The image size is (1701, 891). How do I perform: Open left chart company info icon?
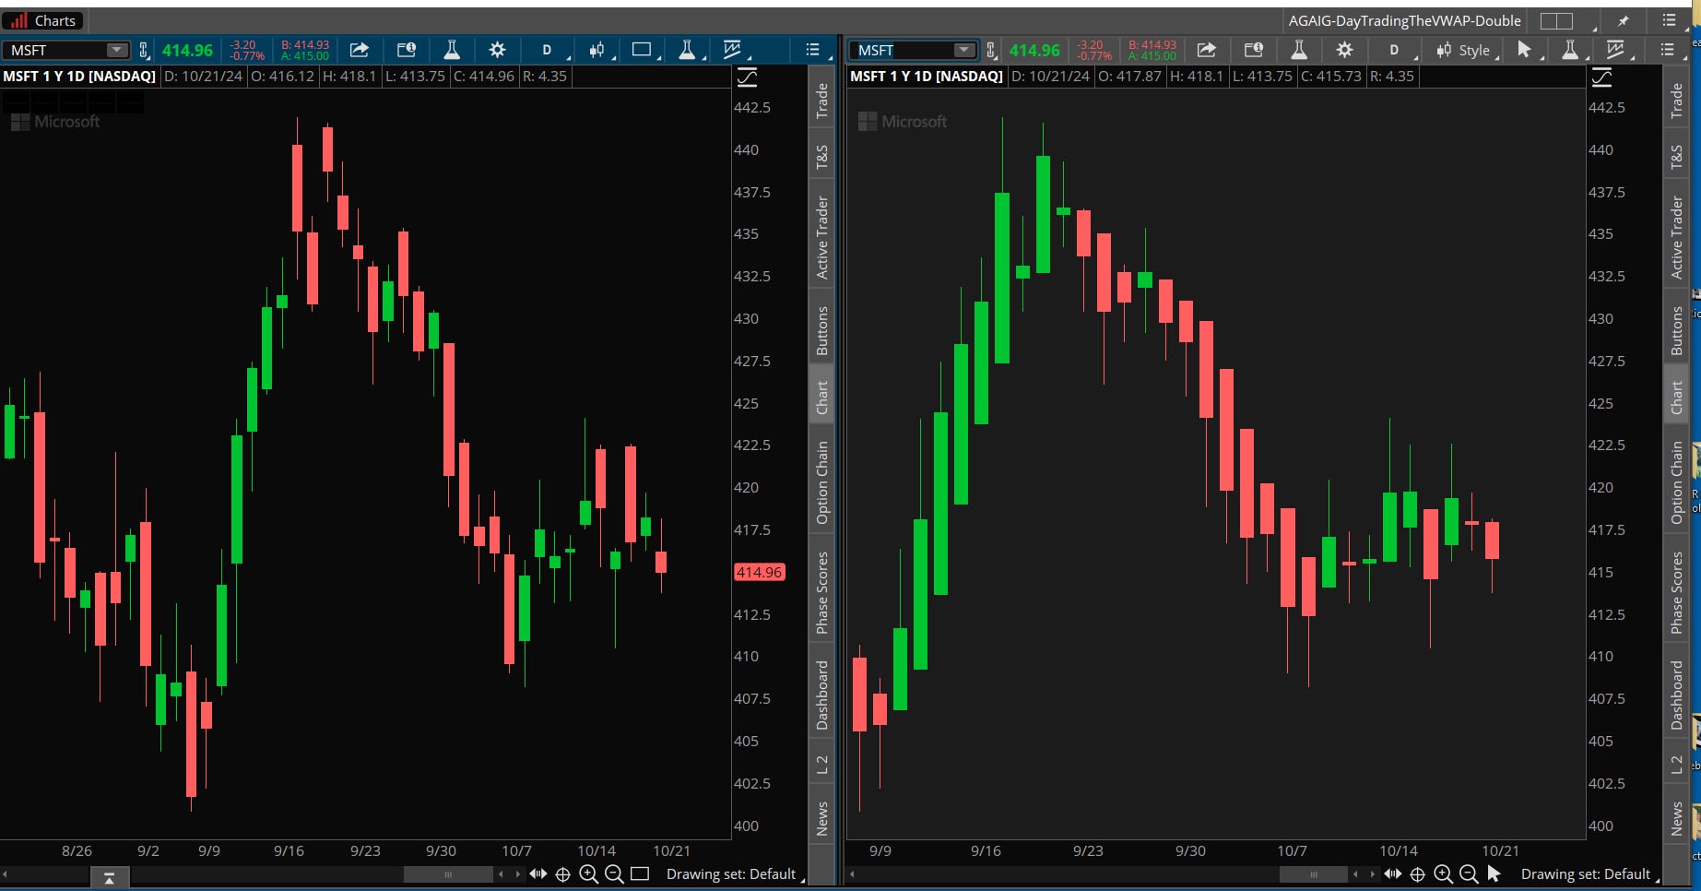pos(406,50)
